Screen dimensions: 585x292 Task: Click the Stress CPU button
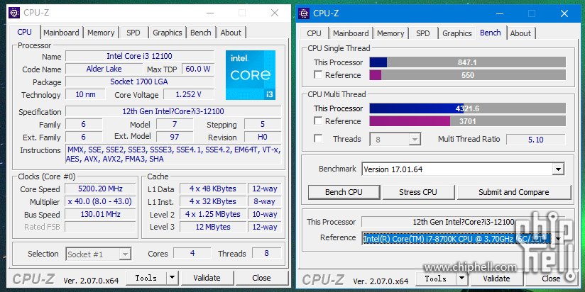coord(418,192)
